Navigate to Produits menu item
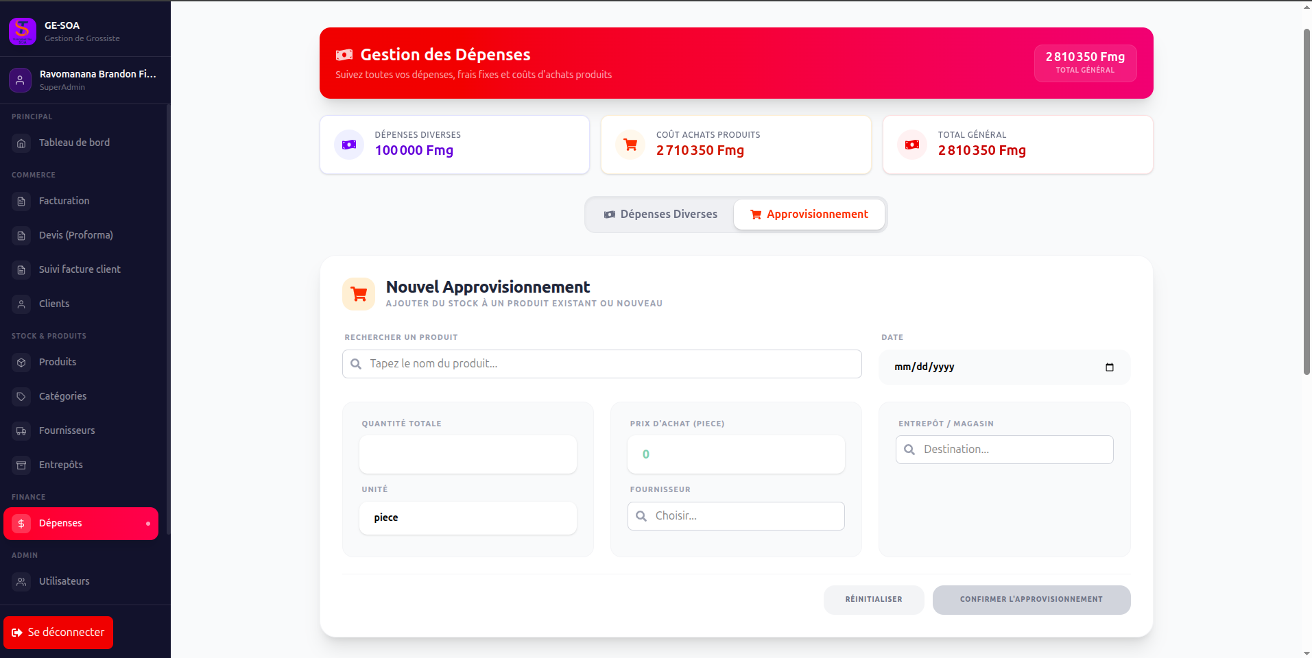The height and width of the screenshot is (658, 1312). (81, 363)
